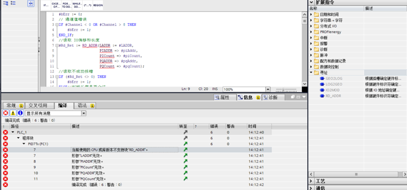Click the collapse-all tree icon at top left
The width and height of the screenshot is (407, 190).
coord(5,3)
